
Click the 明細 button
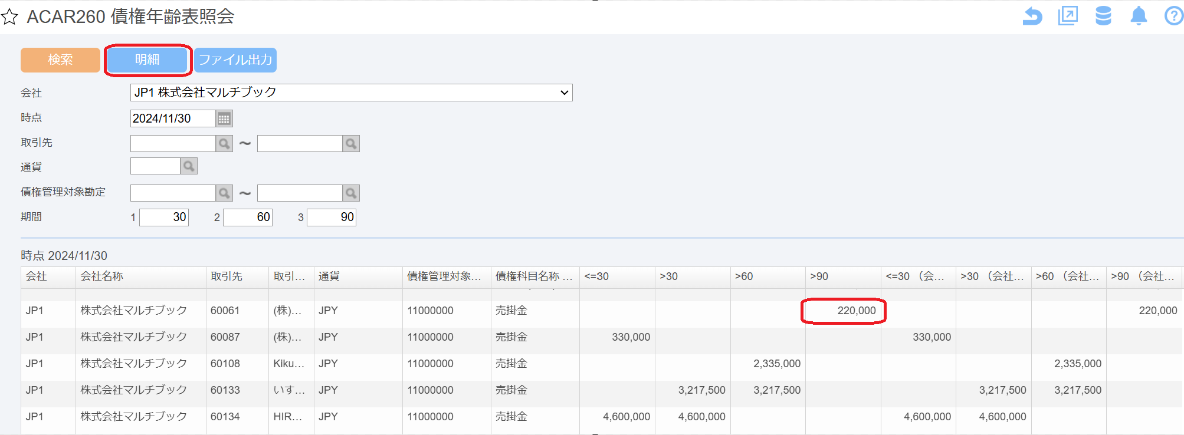[147, 60]
